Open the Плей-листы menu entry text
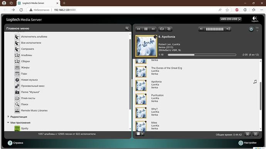The image size is (266, 149). point(28,98)
